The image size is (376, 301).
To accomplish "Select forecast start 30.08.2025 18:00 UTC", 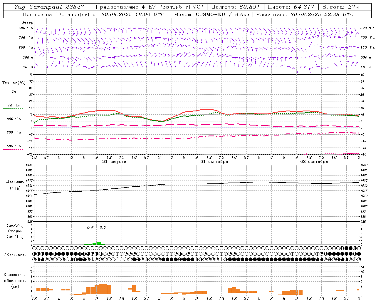I will 133,14.
